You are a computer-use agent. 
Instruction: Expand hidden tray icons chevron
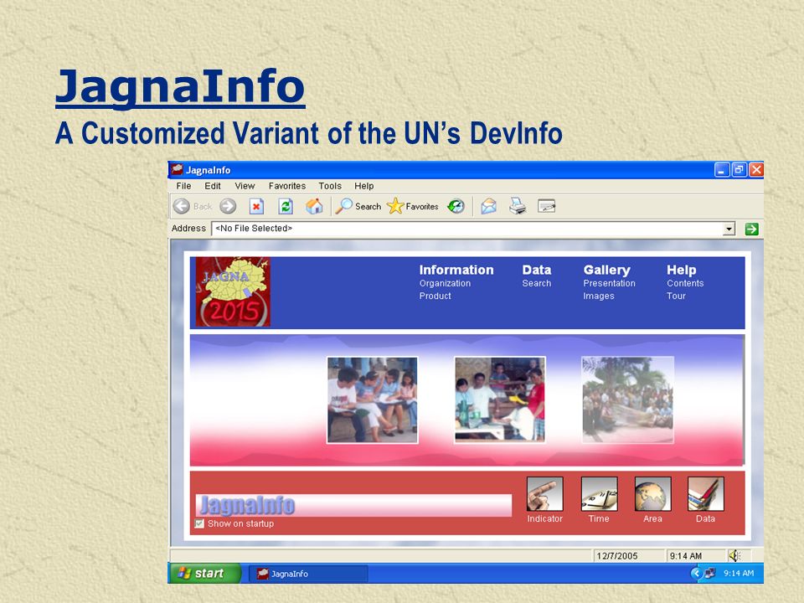(x=696, y=573)
